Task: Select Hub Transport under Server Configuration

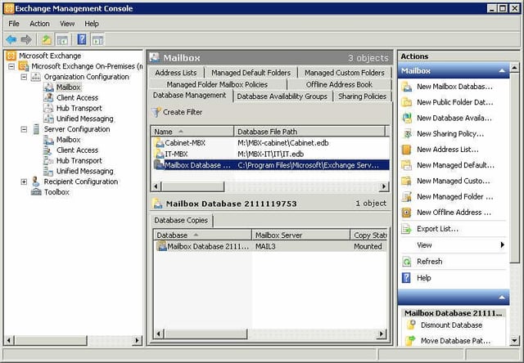Action: [x=79, y=160]
